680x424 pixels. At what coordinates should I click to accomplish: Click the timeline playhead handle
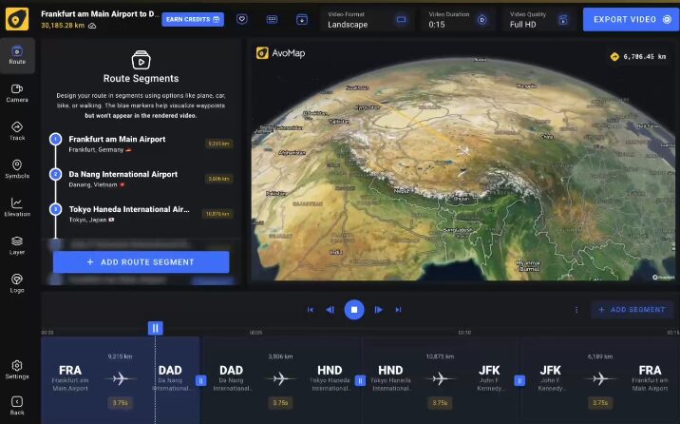(155, 328)
